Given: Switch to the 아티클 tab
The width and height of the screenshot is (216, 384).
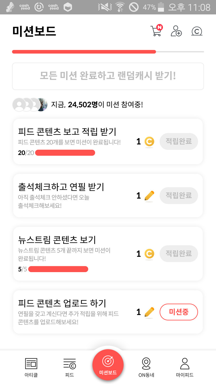Looking at the screenshot, I should (31, 367).
